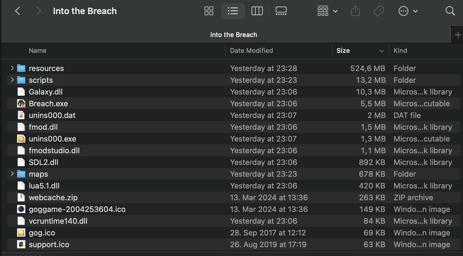
Task: Open the Tags toolbar button
Action: (379, 11)
